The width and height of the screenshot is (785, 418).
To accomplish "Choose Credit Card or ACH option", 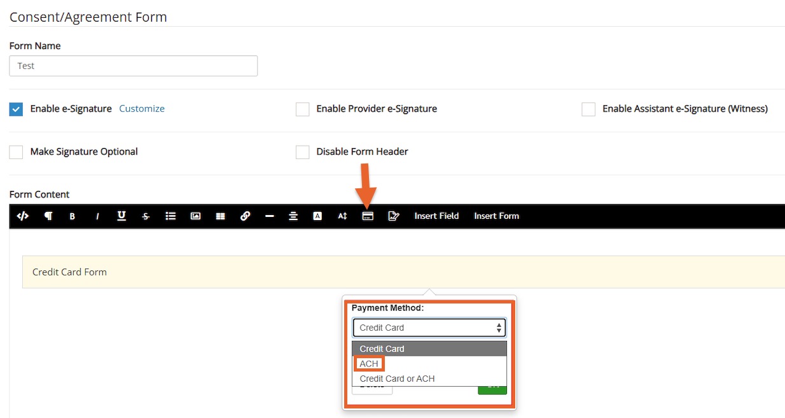I will 429,379.
